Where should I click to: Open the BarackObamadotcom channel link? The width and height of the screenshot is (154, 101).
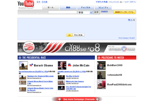tap(33, 71)
